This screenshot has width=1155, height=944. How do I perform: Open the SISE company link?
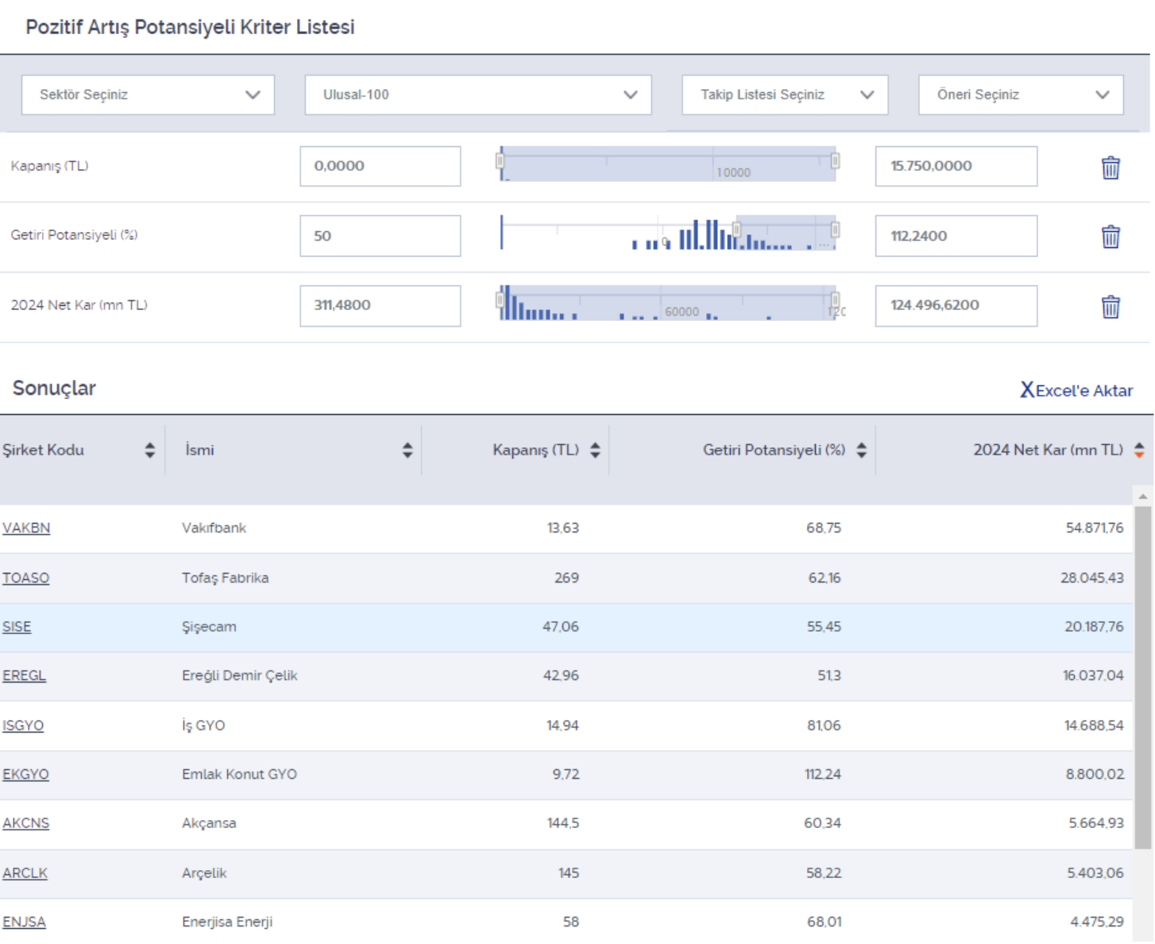[x=17, y=627]
